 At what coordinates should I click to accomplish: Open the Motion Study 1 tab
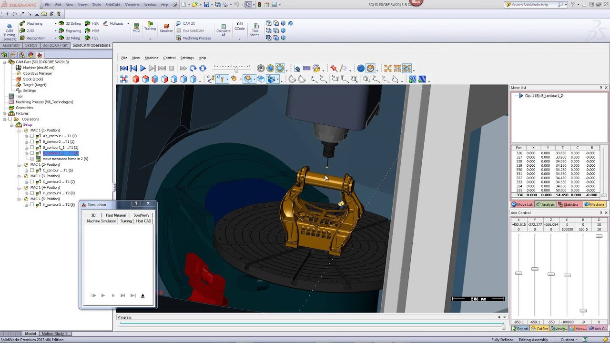point(54,333)
